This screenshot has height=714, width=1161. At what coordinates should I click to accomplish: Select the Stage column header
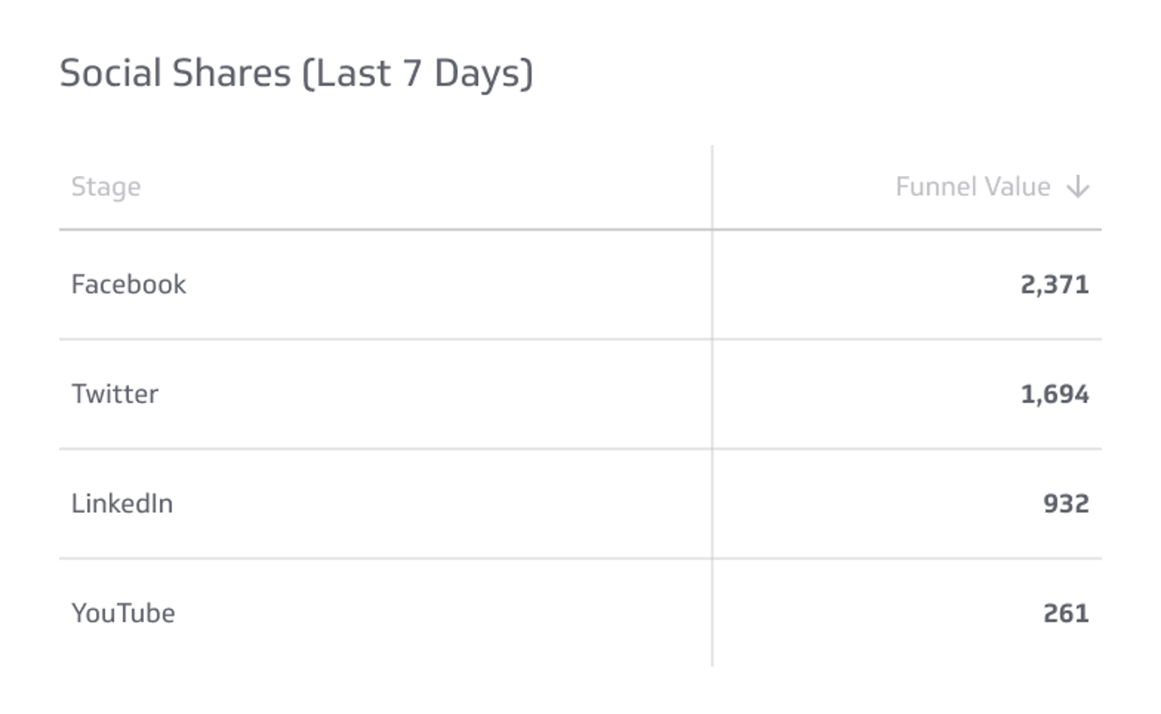(106, 186)
